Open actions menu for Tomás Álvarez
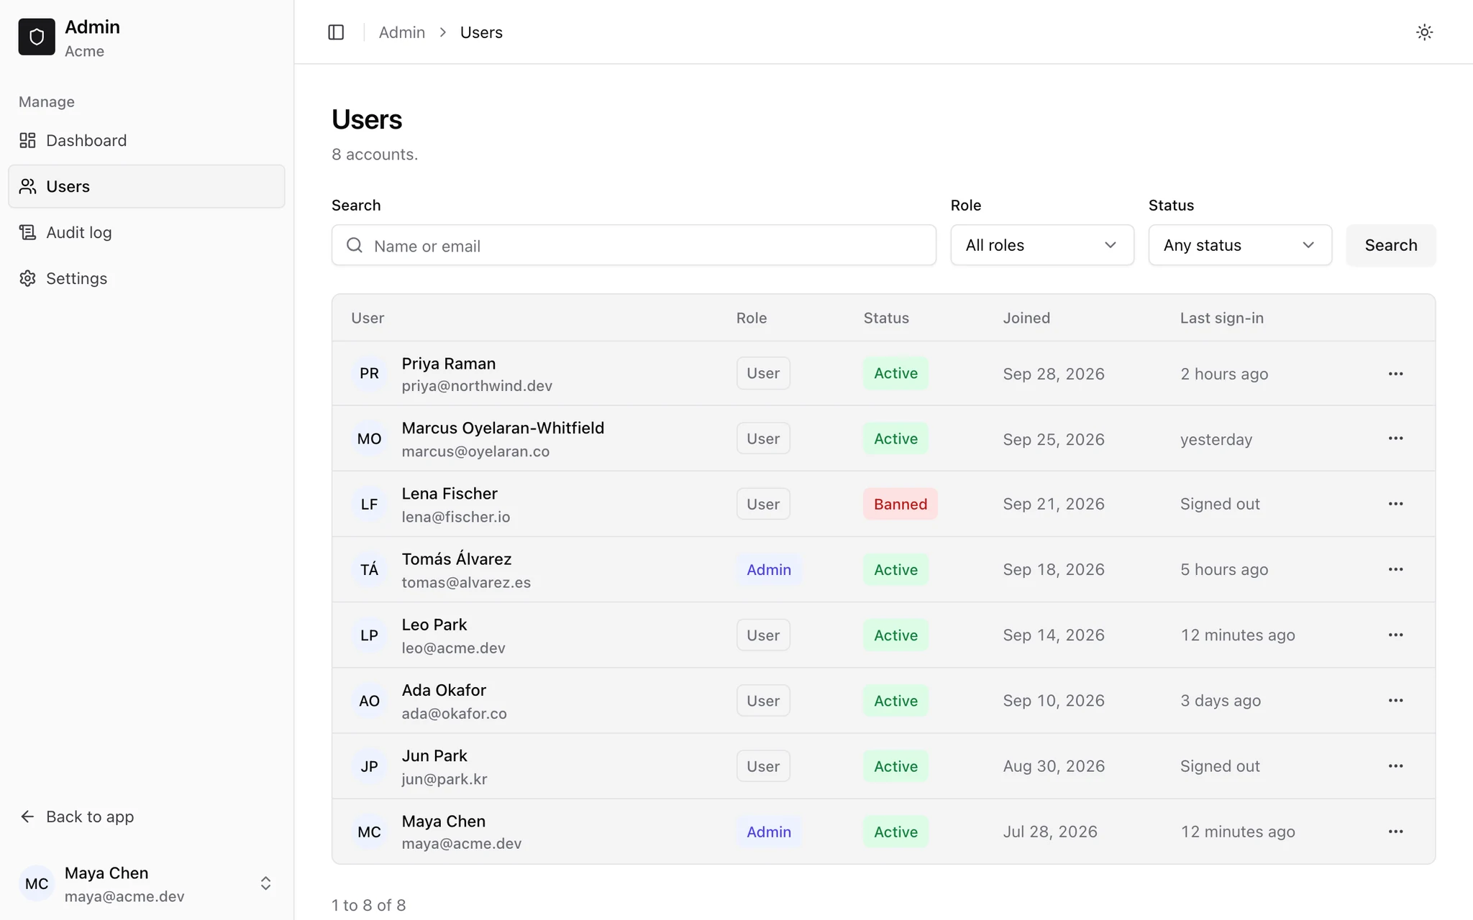Screen dimensions: 1473x920 [1395, 569]
